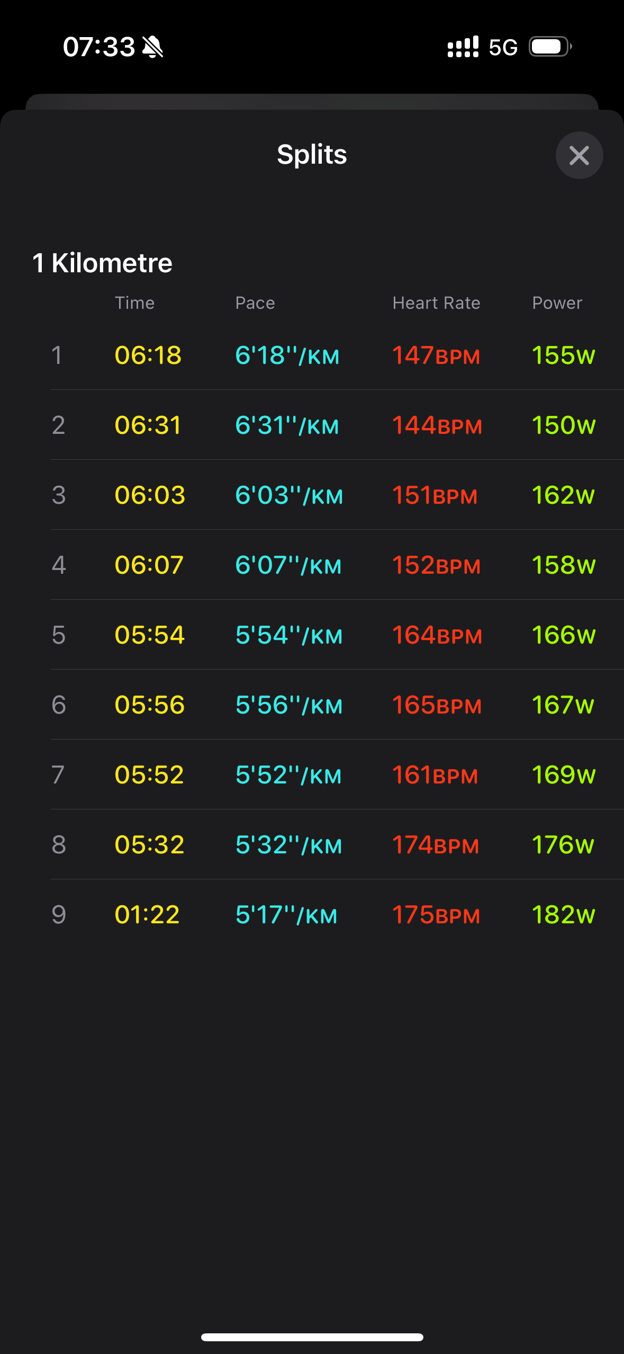Screen dimensions: 624x1354
Task: Tap the Pace column header
Action: 255,303
